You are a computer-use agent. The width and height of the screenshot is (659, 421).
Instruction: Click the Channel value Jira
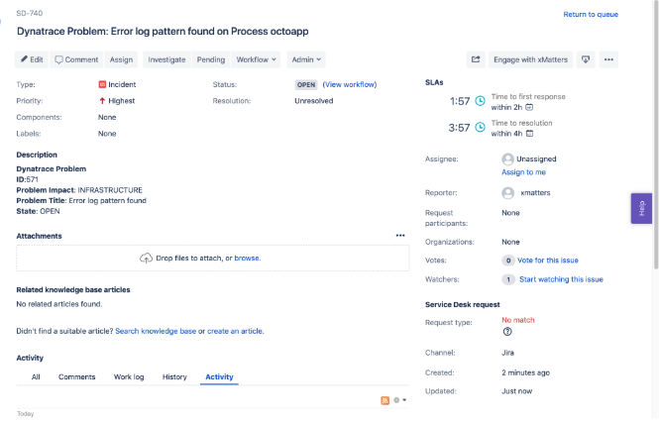pyautogui.click(x=507, y=353)
